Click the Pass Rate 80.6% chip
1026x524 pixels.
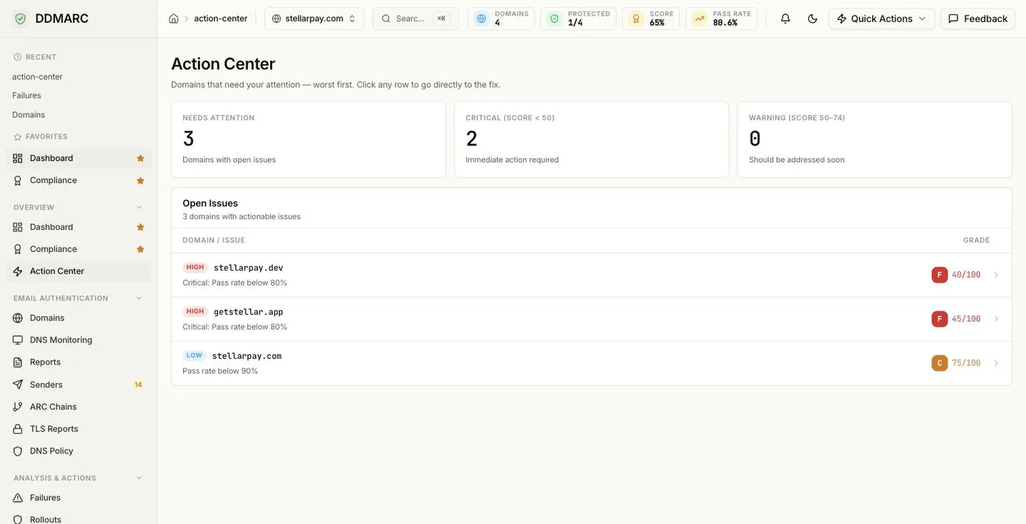click(x=721, y=19)
